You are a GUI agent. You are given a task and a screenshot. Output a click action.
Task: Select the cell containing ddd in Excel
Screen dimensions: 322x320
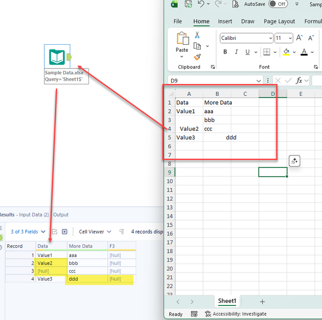(x=231, y=137)
